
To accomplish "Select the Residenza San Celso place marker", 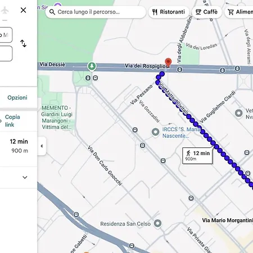I will (157, 223).
